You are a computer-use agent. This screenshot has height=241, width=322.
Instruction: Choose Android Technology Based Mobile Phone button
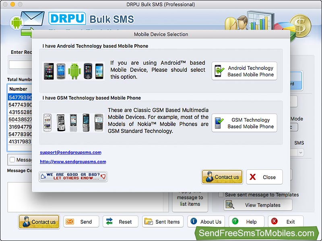tap(244, 71)
